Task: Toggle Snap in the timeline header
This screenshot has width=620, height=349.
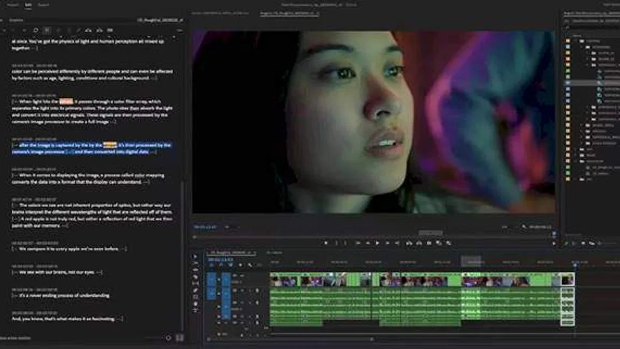Action: (221, 265)
